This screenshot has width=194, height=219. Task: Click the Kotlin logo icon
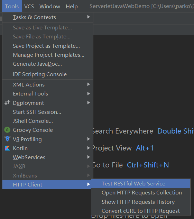point(8,148)
